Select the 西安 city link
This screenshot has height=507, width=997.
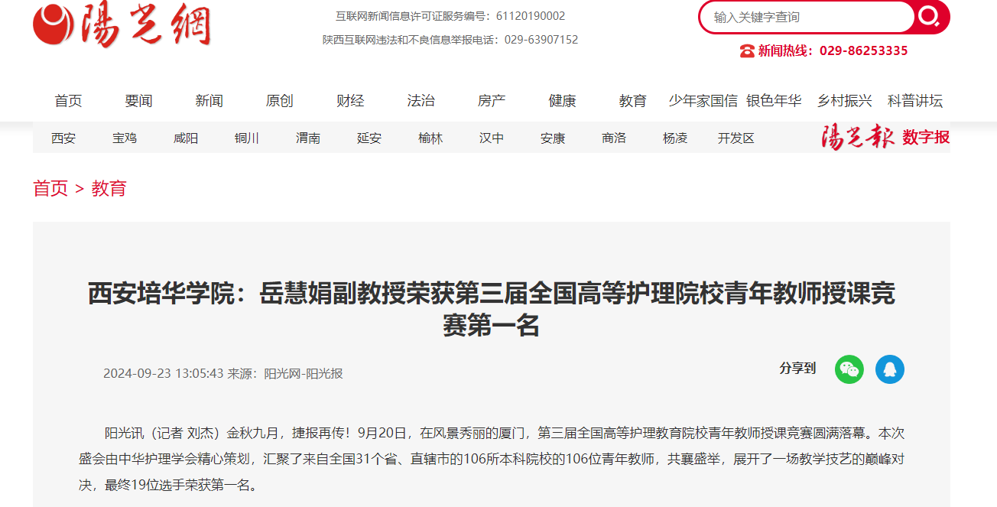(x=63, y=138)
